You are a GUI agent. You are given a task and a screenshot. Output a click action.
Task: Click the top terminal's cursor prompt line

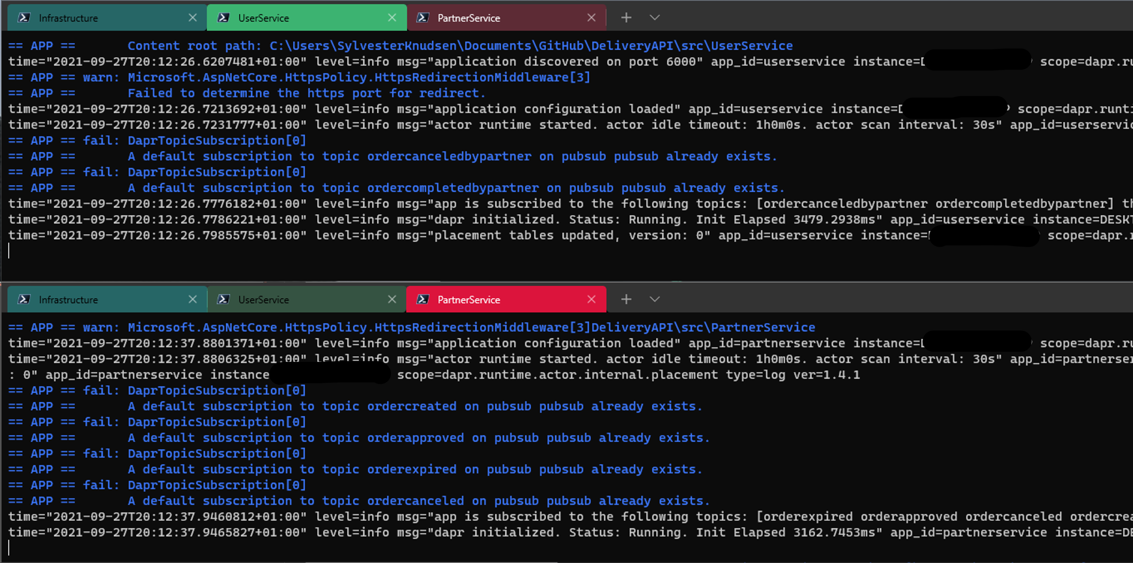tap(9, 251)
